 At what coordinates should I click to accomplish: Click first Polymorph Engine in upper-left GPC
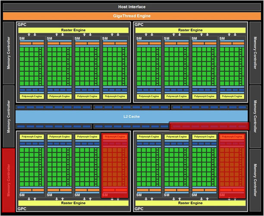[x=32, y=96]
